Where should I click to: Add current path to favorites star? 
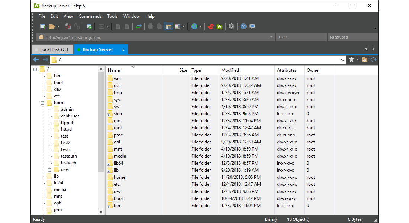coord(351,59)
